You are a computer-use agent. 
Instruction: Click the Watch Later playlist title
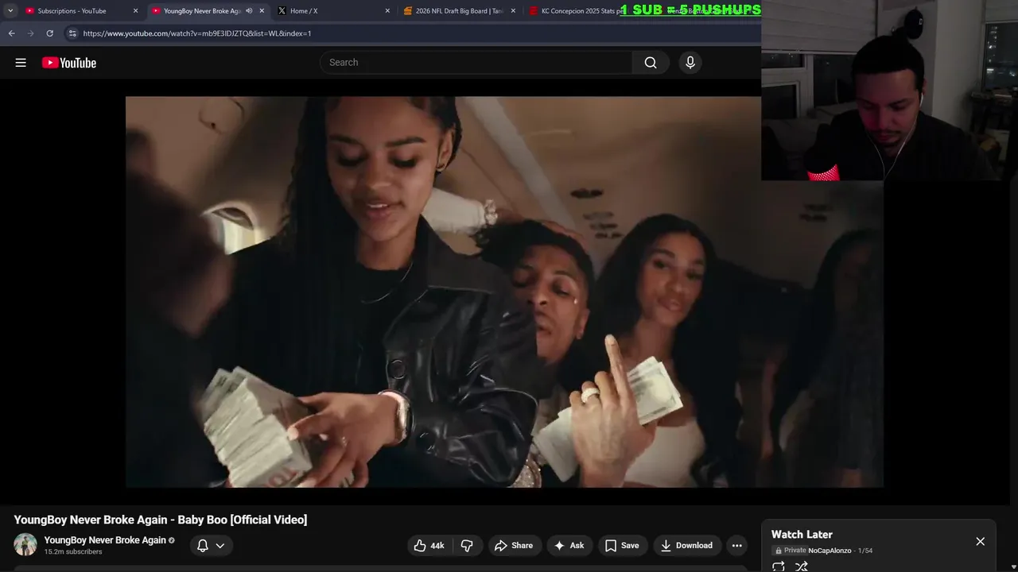coord(802,535)
